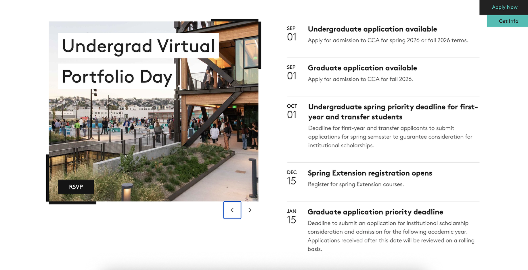Image resolution: width=528 pixels, height=270 pixels.
Task: Advance carousel with the next arrow
Action: 250,210
